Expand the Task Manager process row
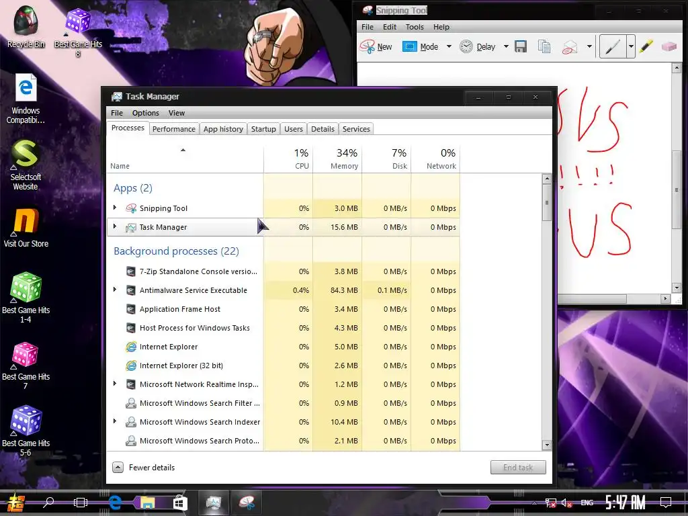The image size is (688, 516). coord(115,226)
